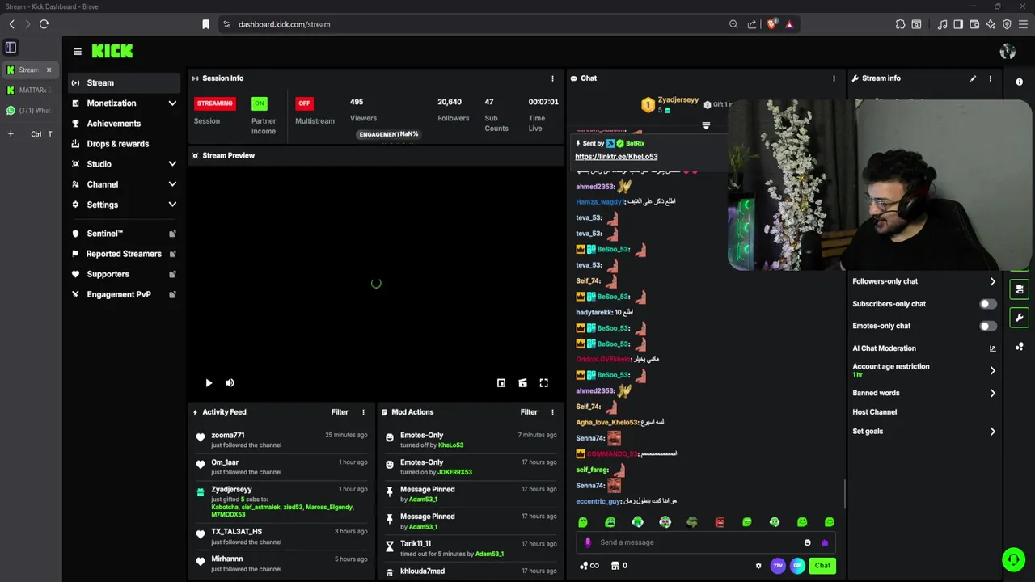The height and width of the screenshot is (582, 1035).
Task: Click the channel points infinity icon
Action: pyautogui.click(x=589, y=566)
